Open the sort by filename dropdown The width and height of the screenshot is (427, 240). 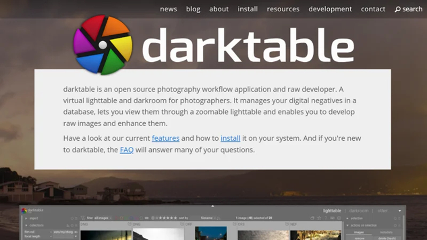[209, 218]
